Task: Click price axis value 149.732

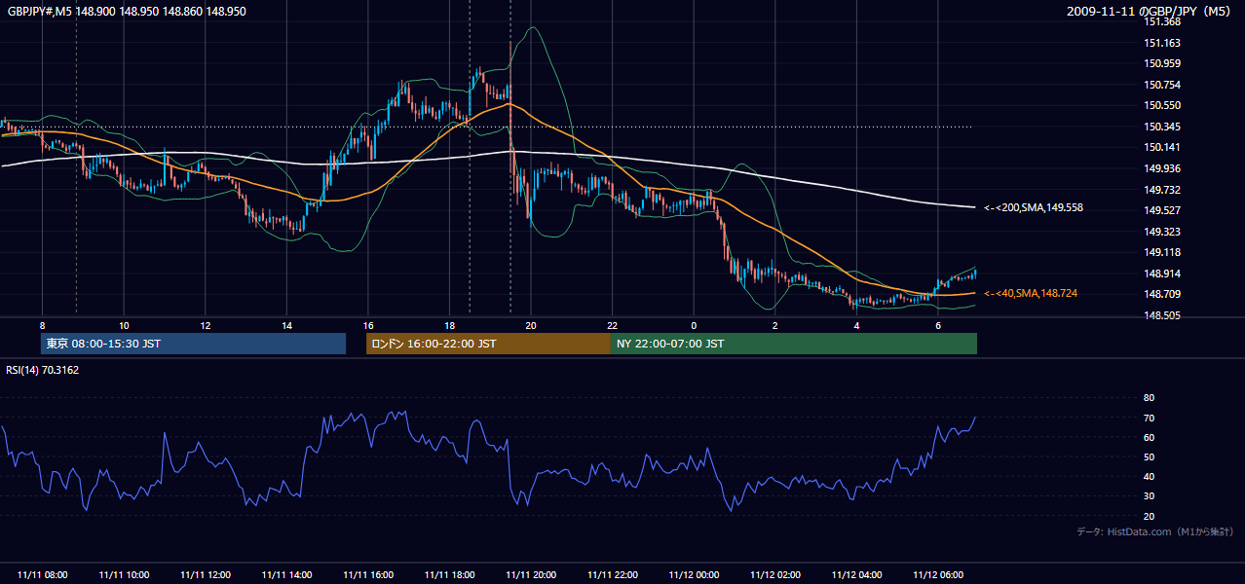Action: point(1163,190)
